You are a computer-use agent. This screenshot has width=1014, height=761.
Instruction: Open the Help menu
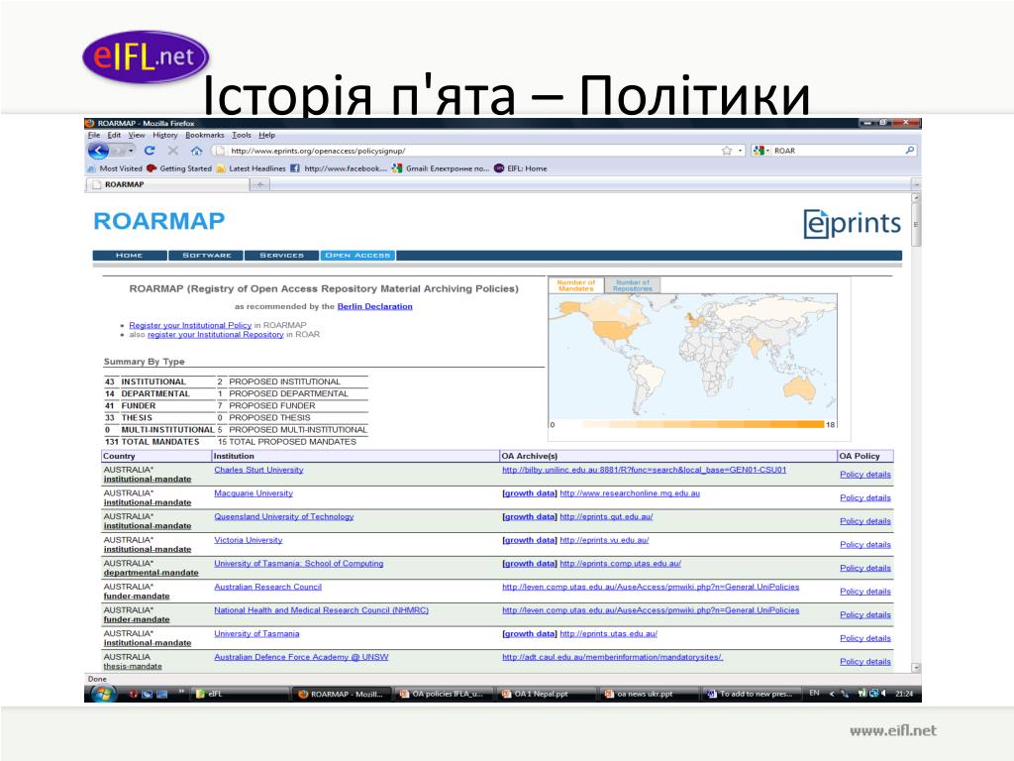(x=267, y=135)
